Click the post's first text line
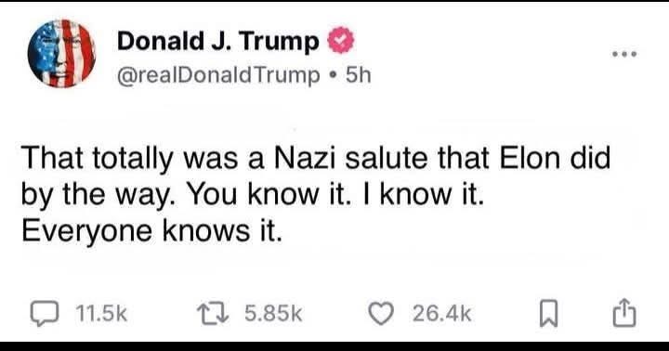This screenshot has height=351, width=669. (316, 159)
